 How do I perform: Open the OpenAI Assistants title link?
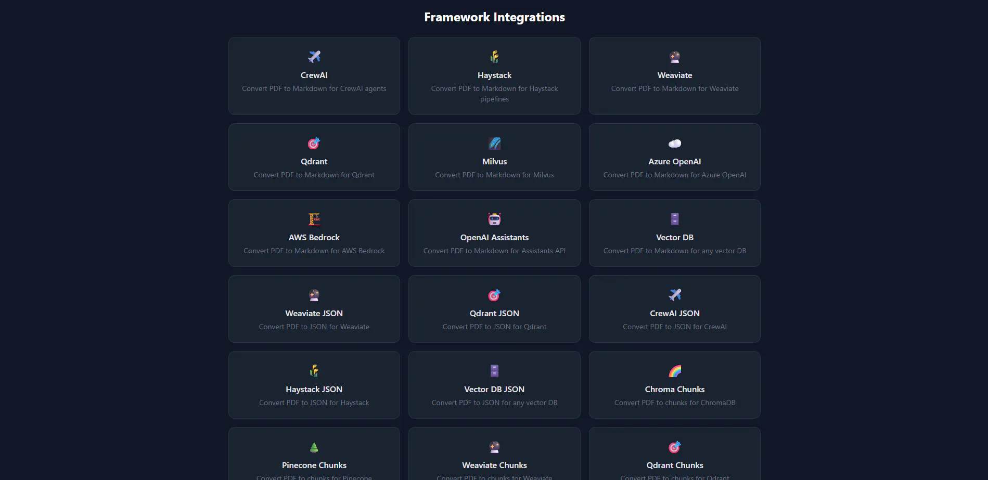pyautogui.click(x=494, y=238)
